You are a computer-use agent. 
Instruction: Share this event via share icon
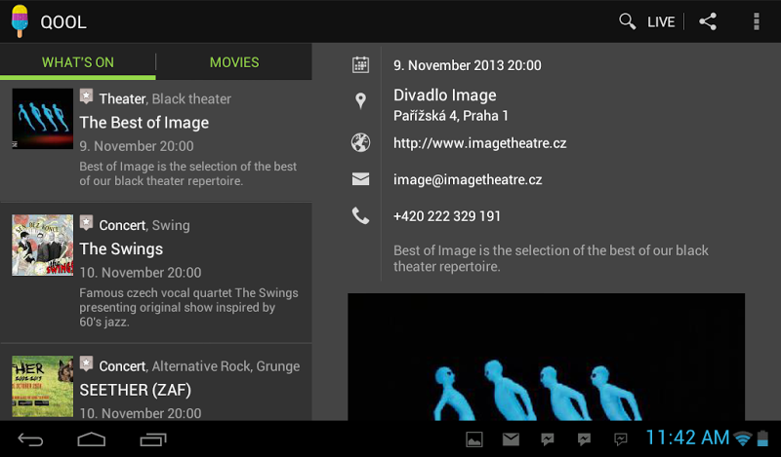click(708, 21)
